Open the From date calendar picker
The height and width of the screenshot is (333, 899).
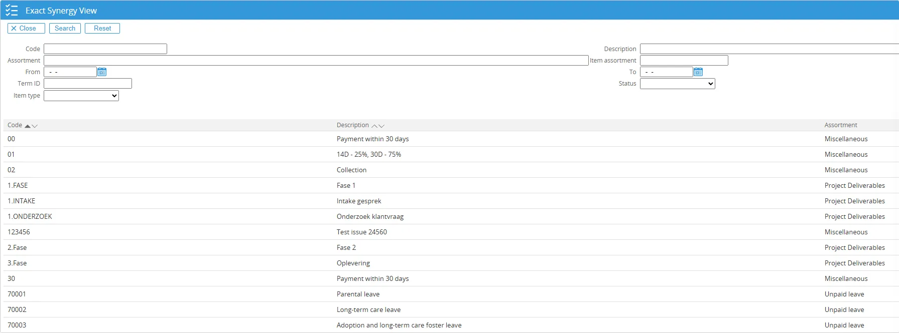coord(102,72)
